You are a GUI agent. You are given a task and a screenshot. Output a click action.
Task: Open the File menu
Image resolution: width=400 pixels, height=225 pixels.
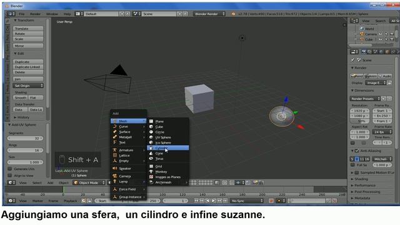pos(22,14)
